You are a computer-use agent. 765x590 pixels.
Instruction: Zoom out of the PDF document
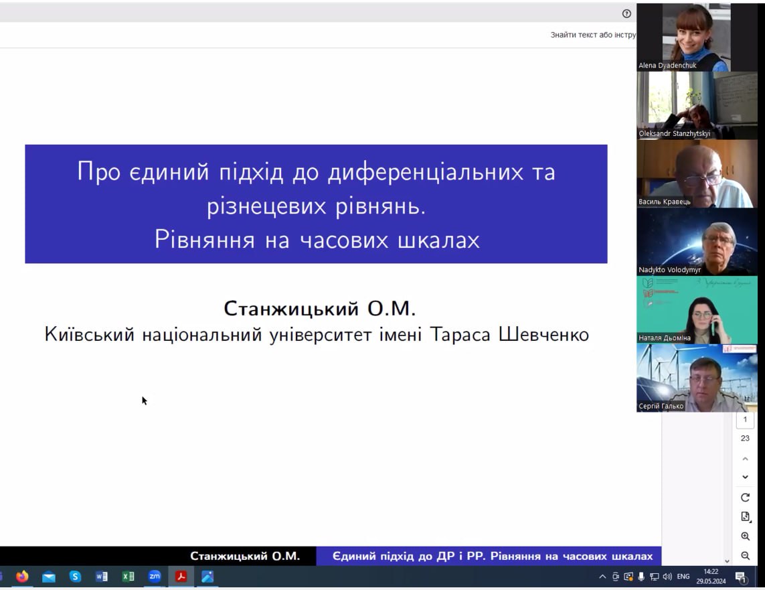[x=745, y=555]
